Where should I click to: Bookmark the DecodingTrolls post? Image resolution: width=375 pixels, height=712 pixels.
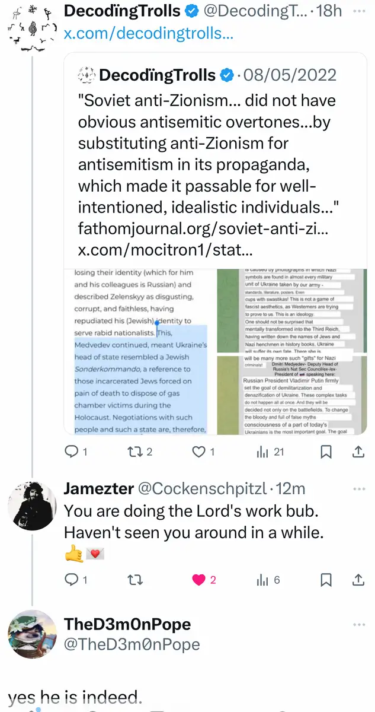[x=325, y=452]
